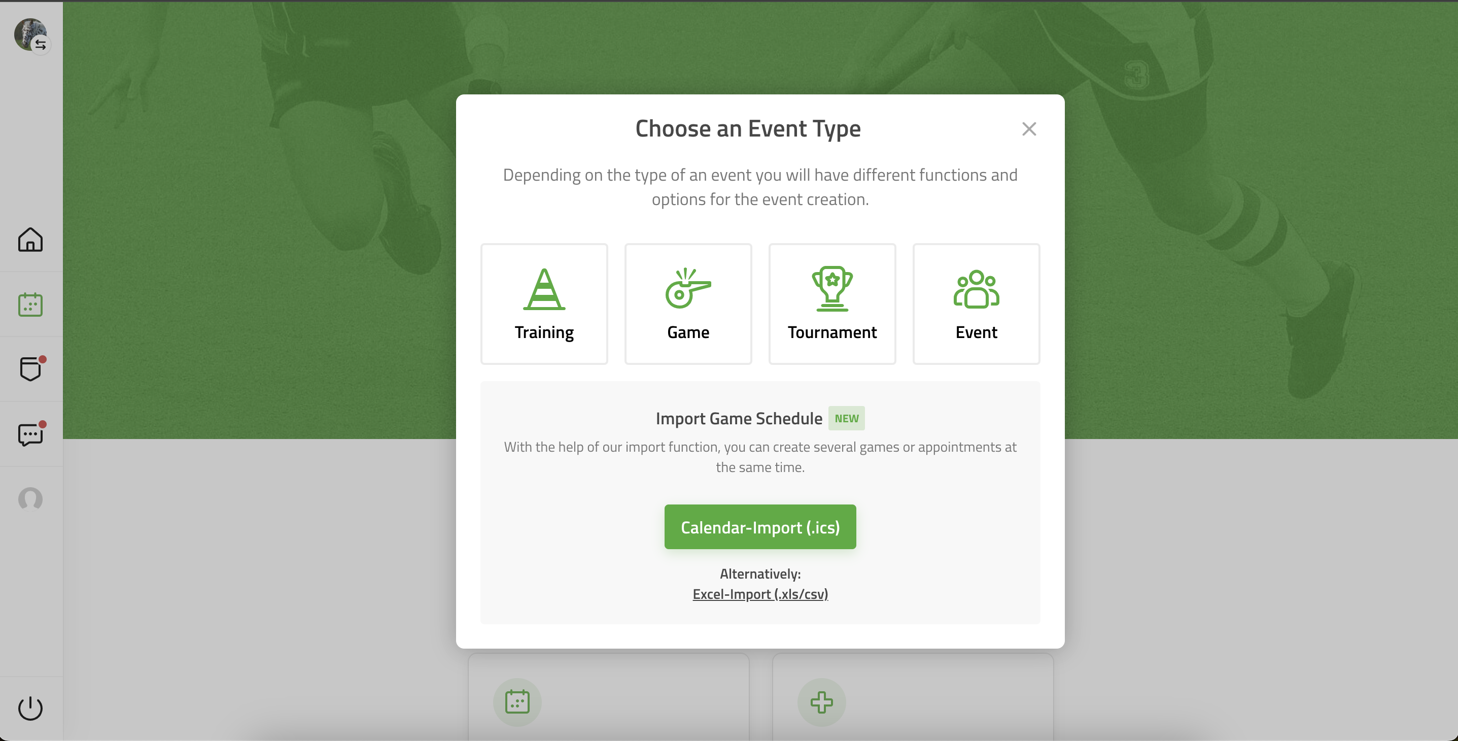Open the Excel-Import (.xls/csv) link
The image size is (1458, 741).
pyautogui.click(x=760, y=594)
